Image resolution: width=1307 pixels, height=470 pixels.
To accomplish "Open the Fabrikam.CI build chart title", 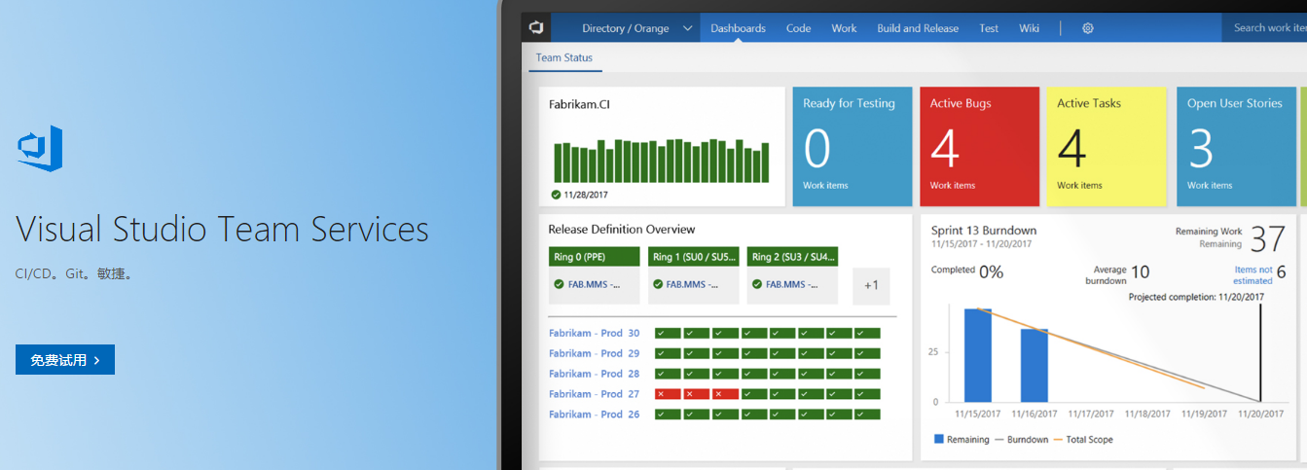I will [579, 103].
